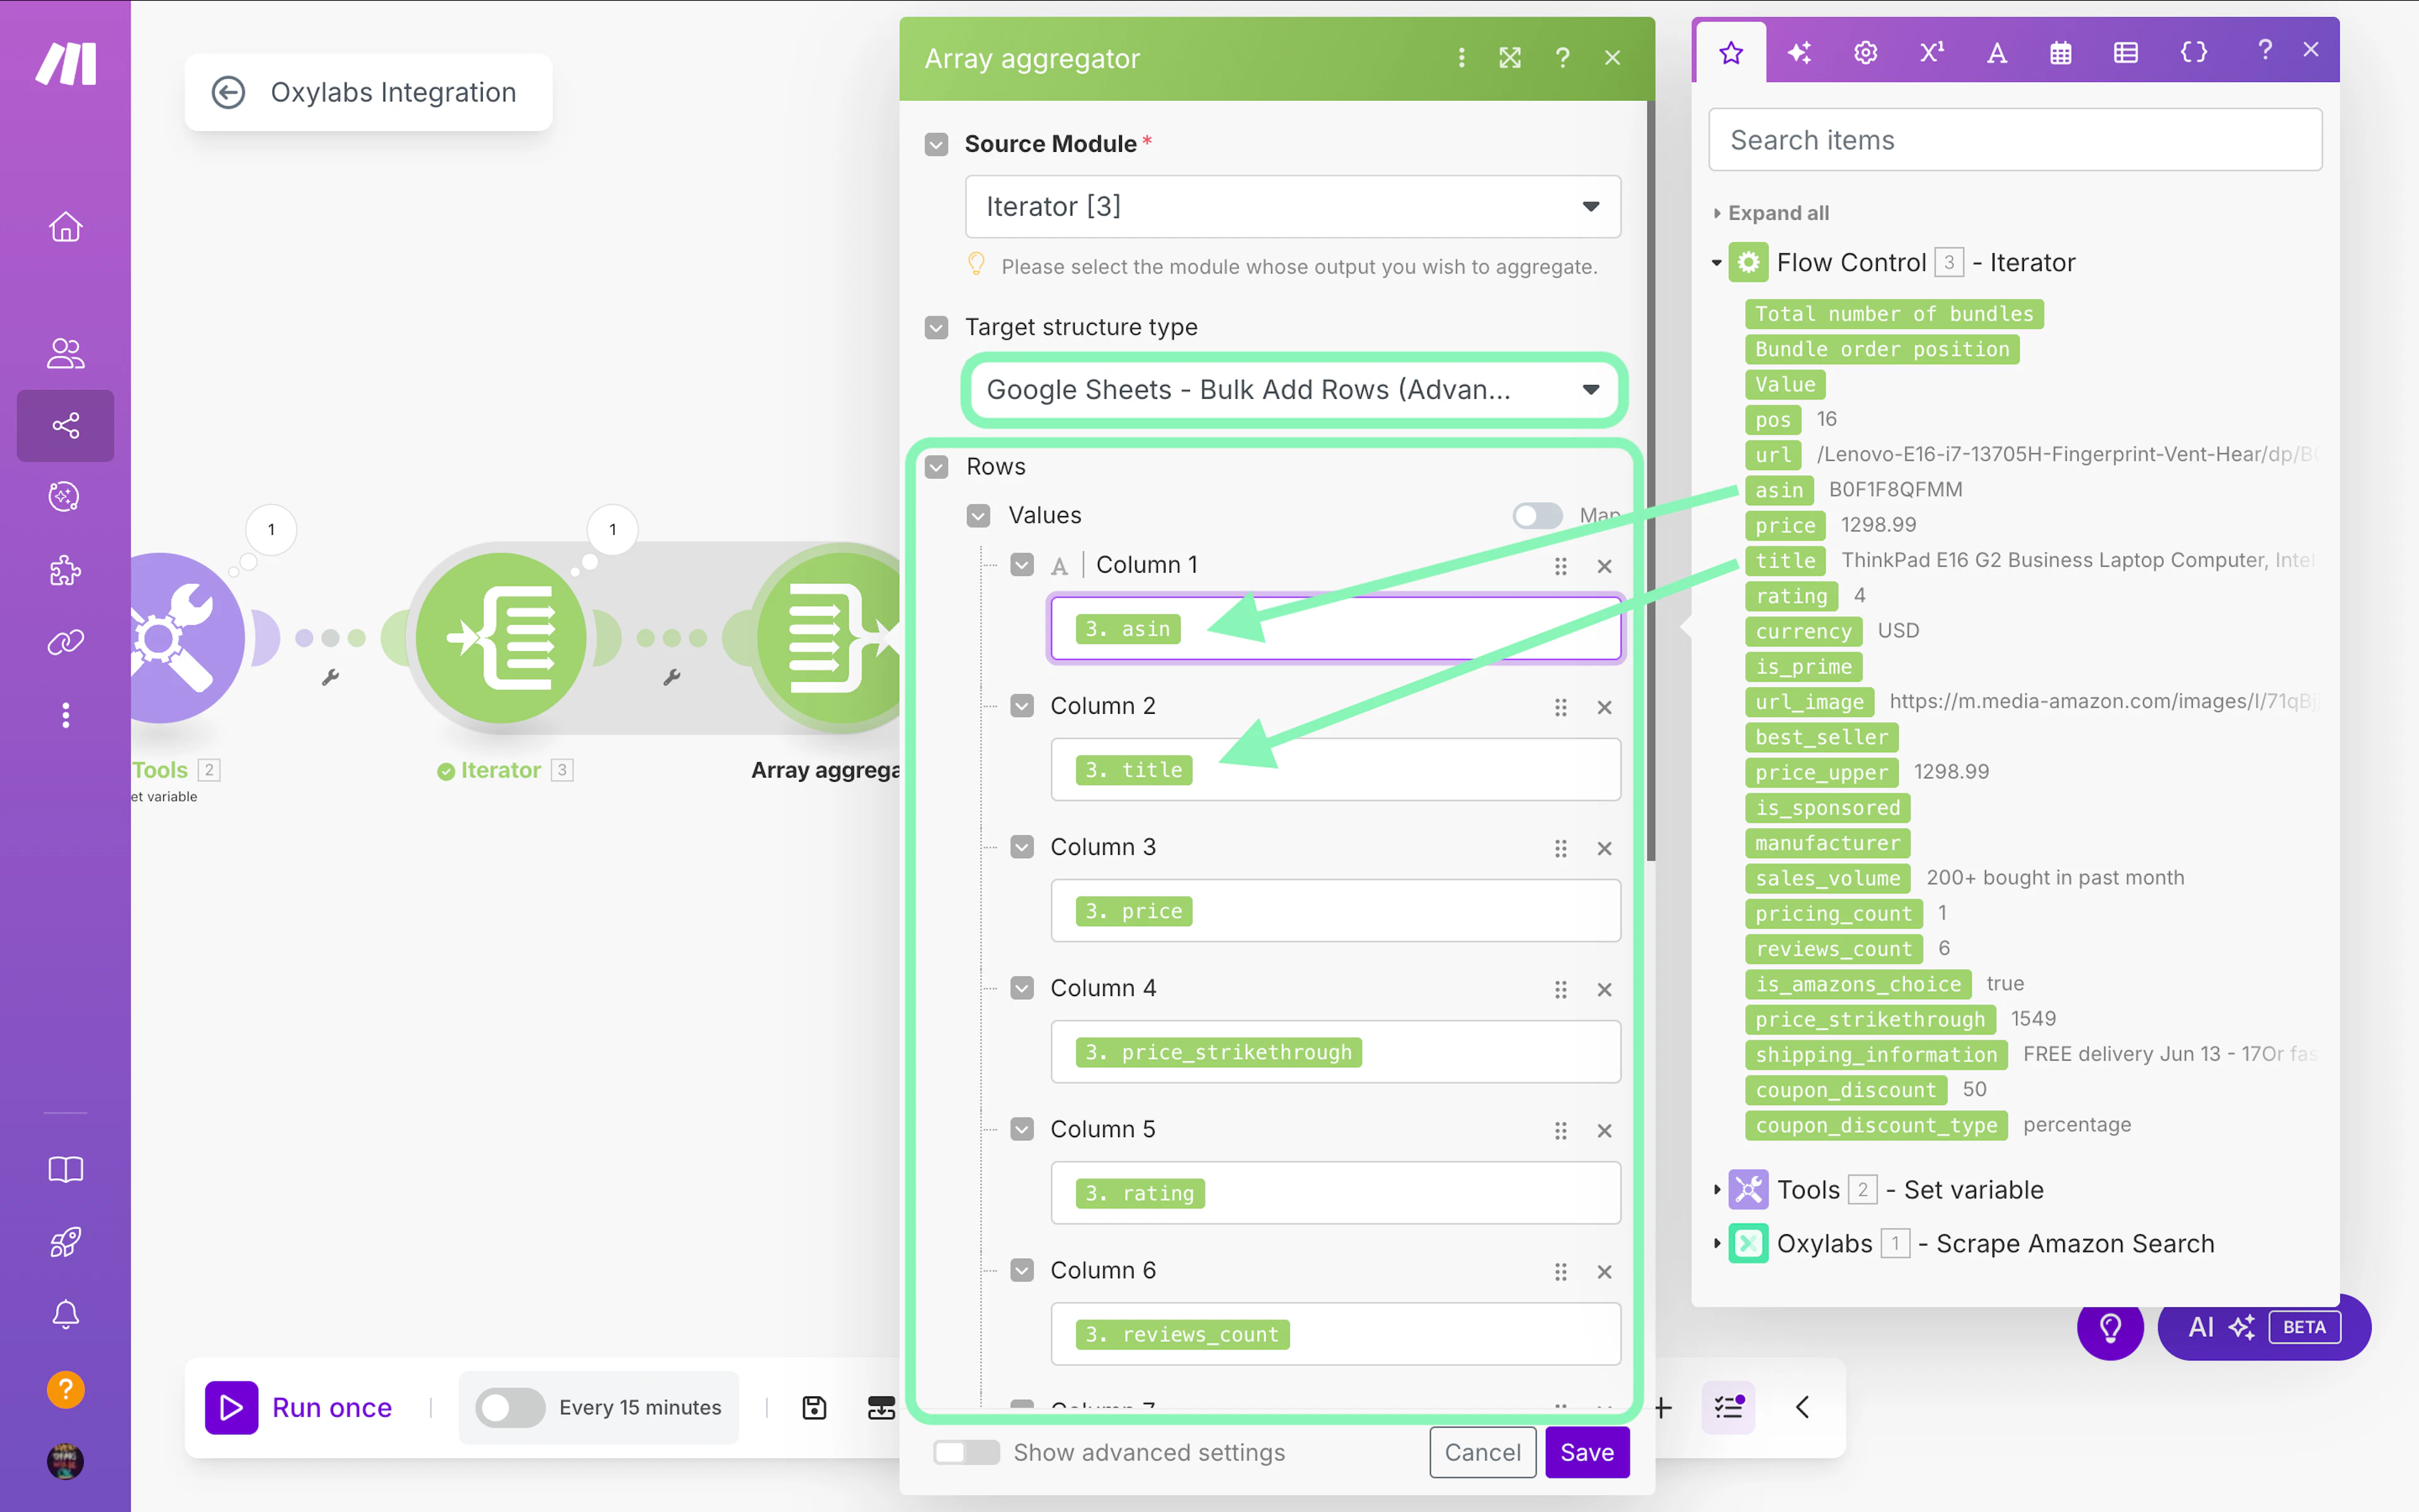2419x1512 pixels.
Task: Click the scenario inputs icon in bottom toolbar
Action: [x=881, y=1407]
